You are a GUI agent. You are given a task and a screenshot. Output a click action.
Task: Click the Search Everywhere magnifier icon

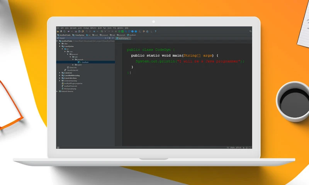click(x=250, y=31)
